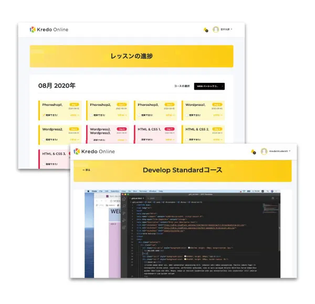Click the Spotlight search icon in the video menu bar

tap(268, 191)
